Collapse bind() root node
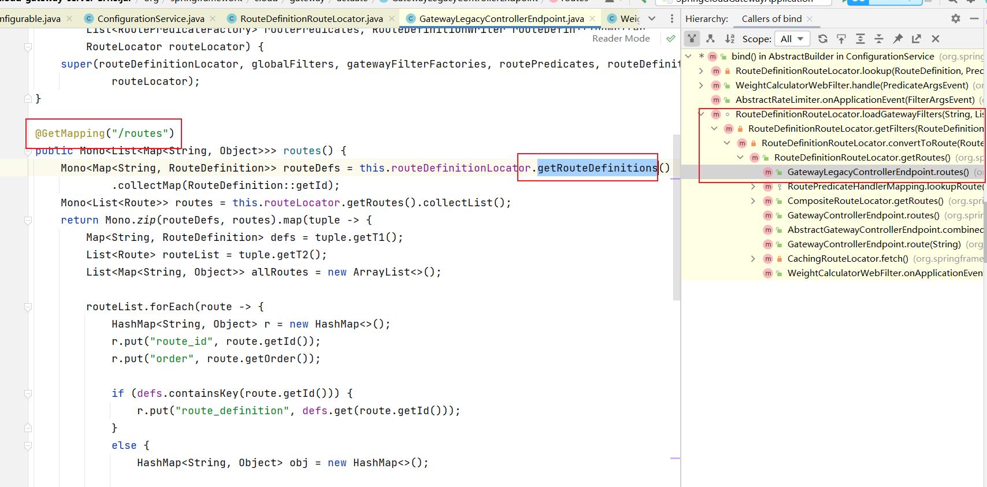 pyautogui.click(x=688, y=56)
